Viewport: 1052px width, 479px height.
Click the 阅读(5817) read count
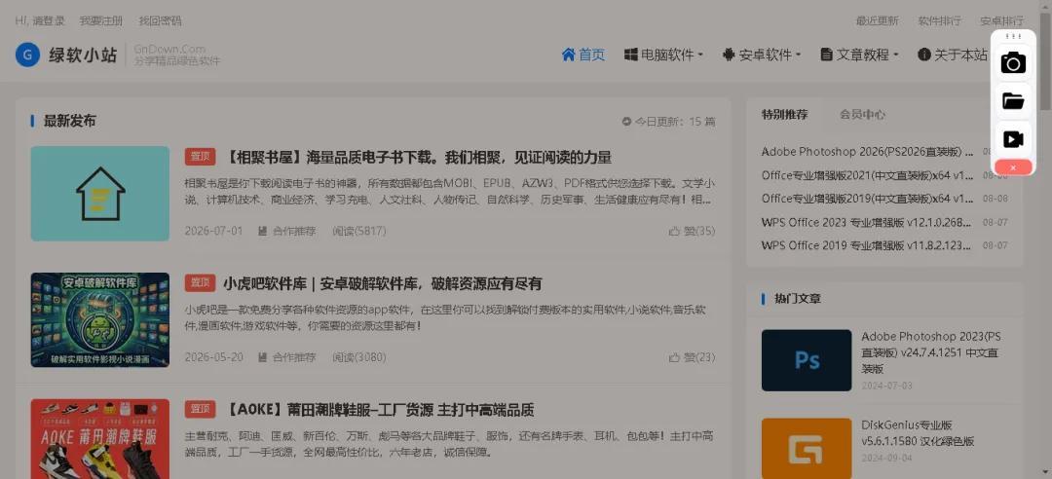coord(358,231)
